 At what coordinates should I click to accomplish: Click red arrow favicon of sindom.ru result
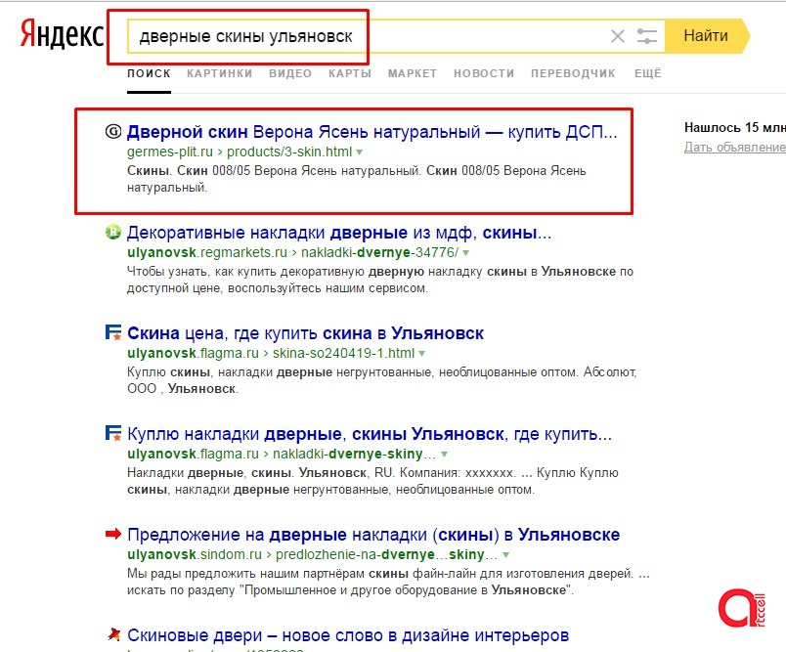[113, 535]
